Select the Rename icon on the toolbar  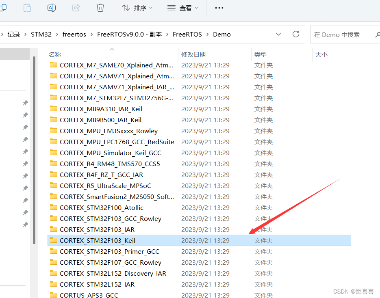point(51,8)
